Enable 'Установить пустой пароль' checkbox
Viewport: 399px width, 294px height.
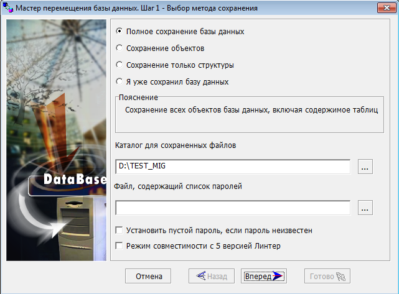point(120,231)
